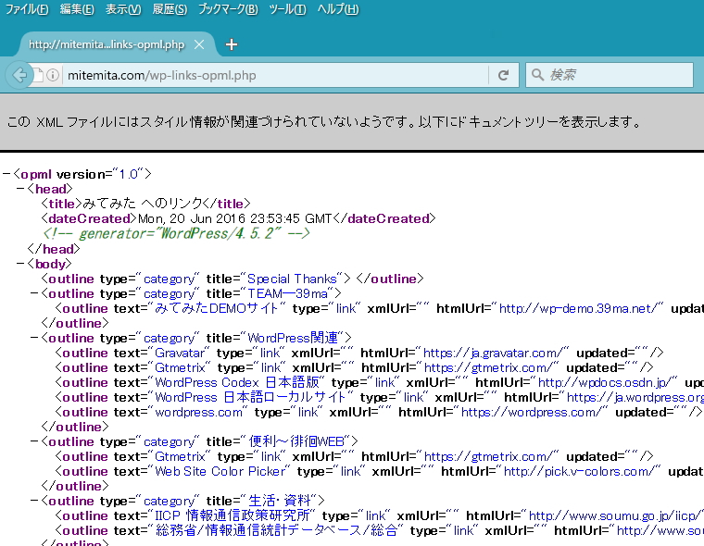Click the https://ja.gravatar.com/ URL value
Screen dimensions: 704x546
(493, 353)
